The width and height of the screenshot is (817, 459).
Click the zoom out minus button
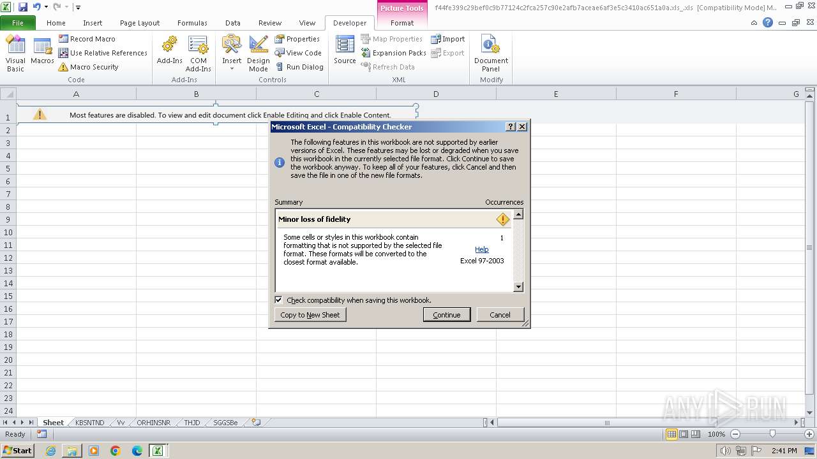tap(735, 434)
